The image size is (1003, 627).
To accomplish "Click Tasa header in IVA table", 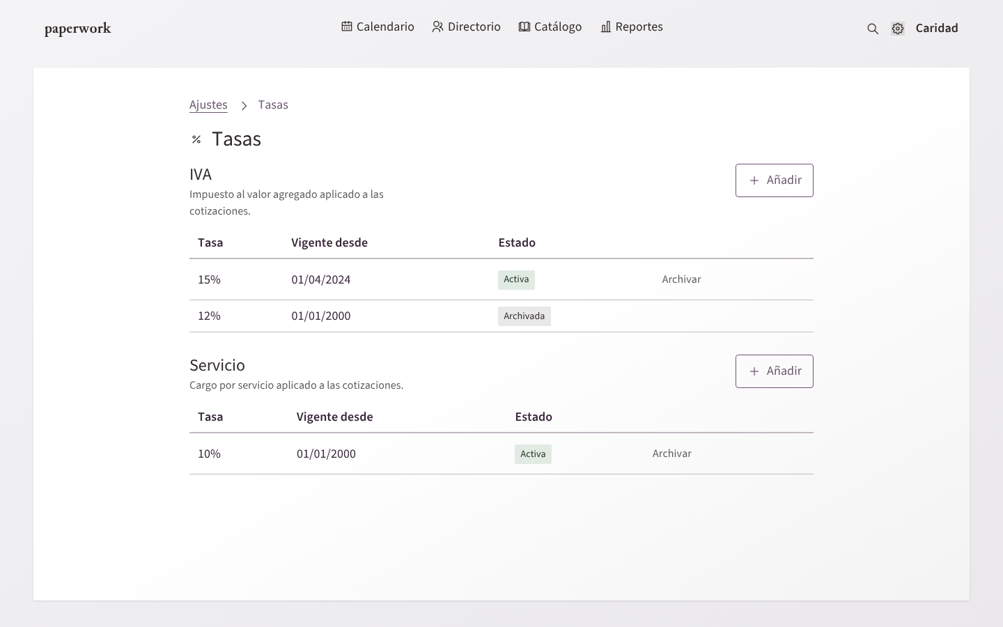I will click(210, 242).
